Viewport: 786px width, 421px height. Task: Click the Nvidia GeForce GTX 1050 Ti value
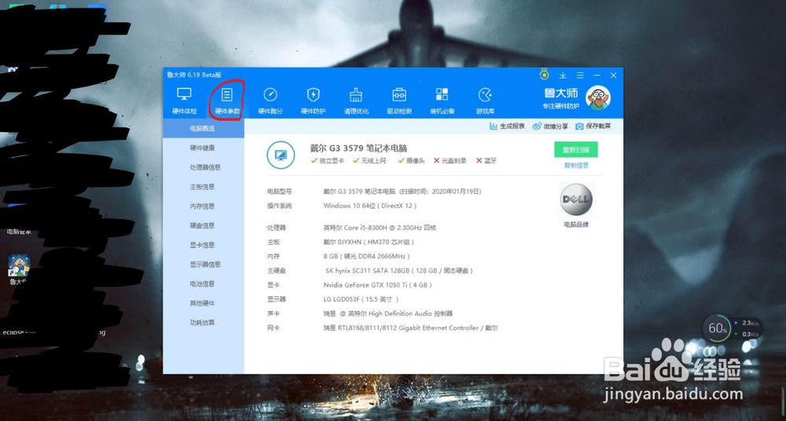pos(377,285)
